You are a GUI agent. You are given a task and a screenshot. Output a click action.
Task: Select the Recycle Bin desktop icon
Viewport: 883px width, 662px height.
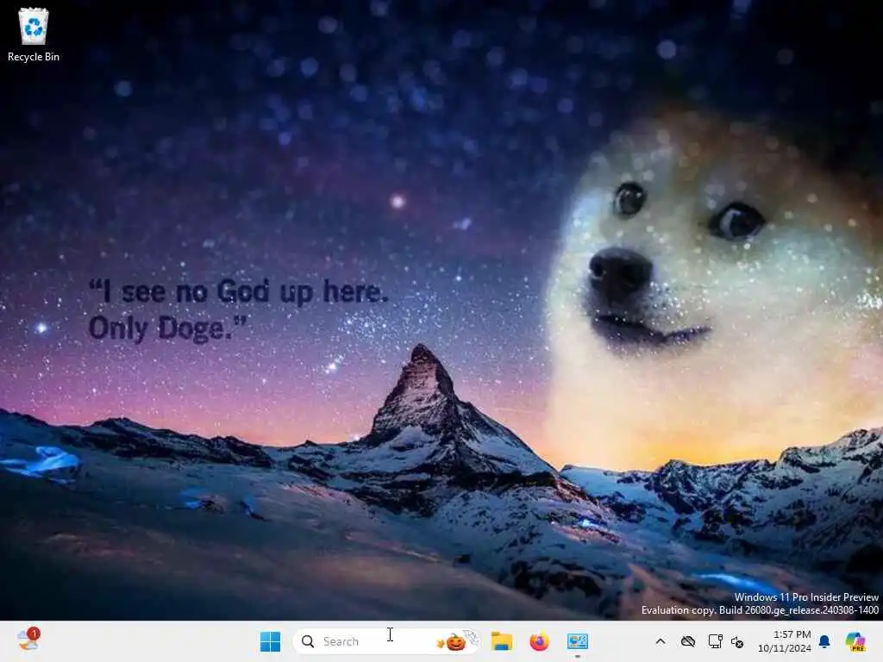(34, 34)
